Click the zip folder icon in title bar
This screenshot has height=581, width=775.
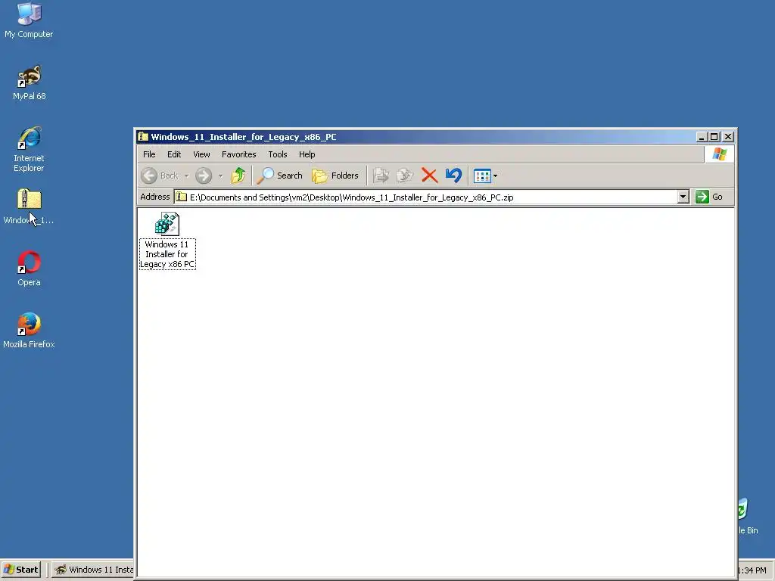pyautogui.click(x=144, y=137)
